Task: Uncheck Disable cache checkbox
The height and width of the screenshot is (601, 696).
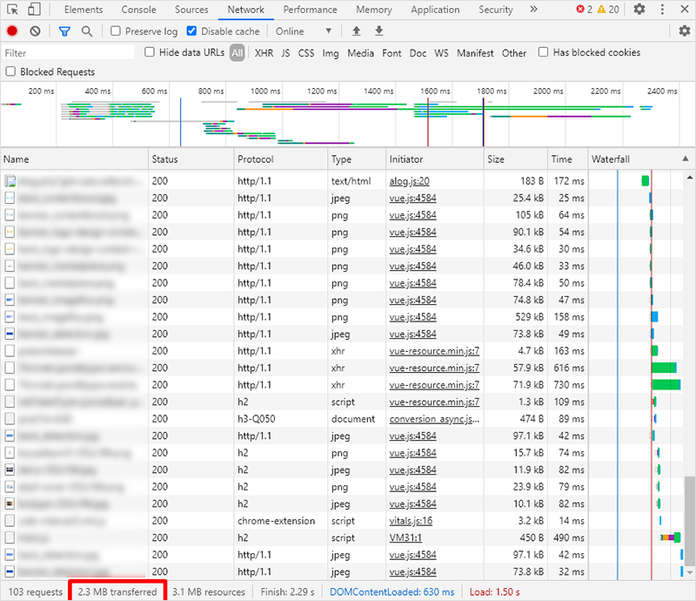Action: tap(192, 31)
